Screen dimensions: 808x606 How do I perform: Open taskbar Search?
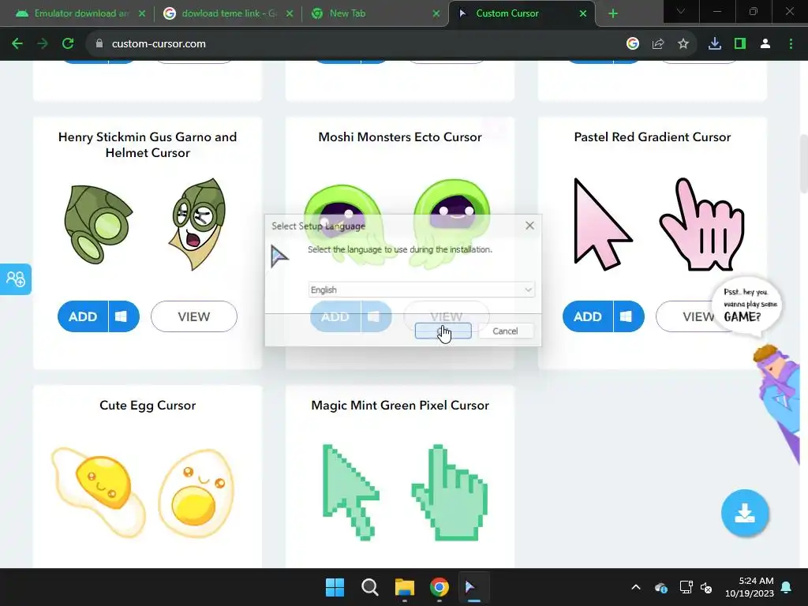[369, 587]
